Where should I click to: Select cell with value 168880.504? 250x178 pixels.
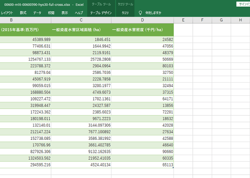(x=25, y=92)
